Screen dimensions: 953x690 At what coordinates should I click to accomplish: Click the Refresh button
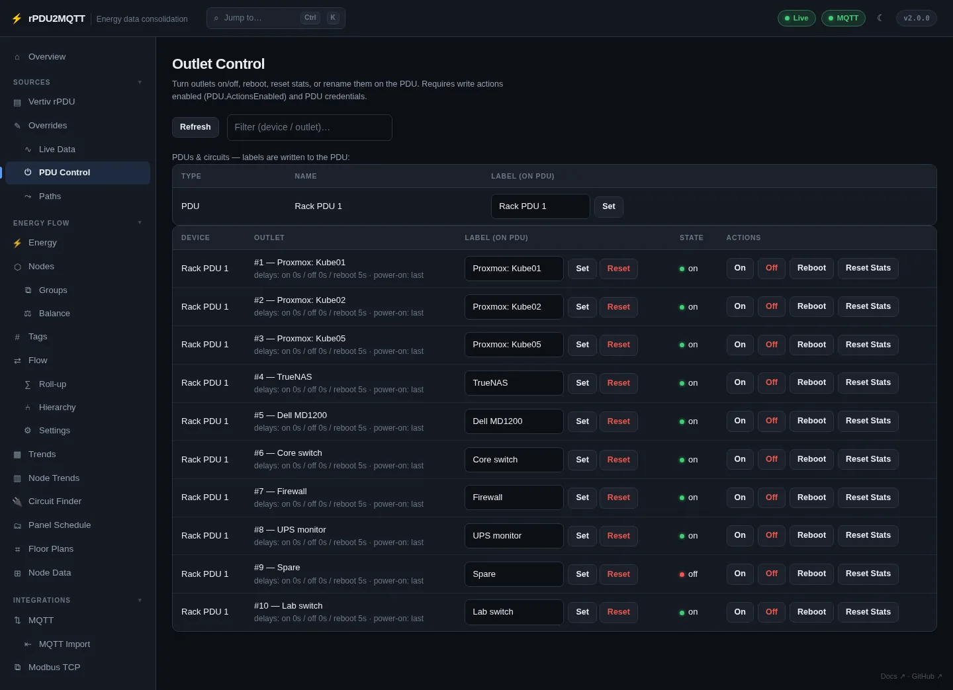pyautogui.click(x=195, y=127)
